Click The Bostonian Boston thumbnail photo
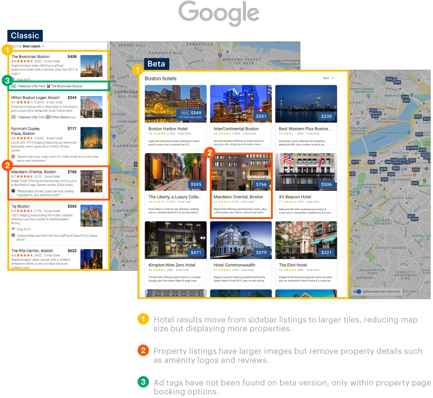This screenshot has height=398, width=433. pyautogui.click(x=91, y=66)
